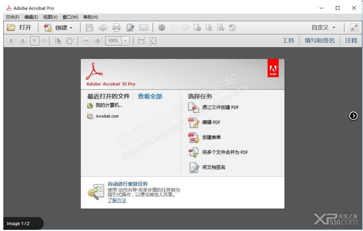
Task: Open the 自定义 customize dropdown
Action: pyautogui.click(x=323, y=28)
